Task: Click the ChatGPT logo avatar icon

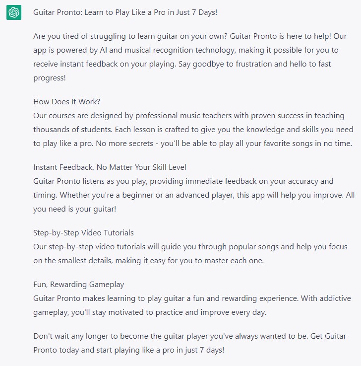Action: tap(14, 12)
